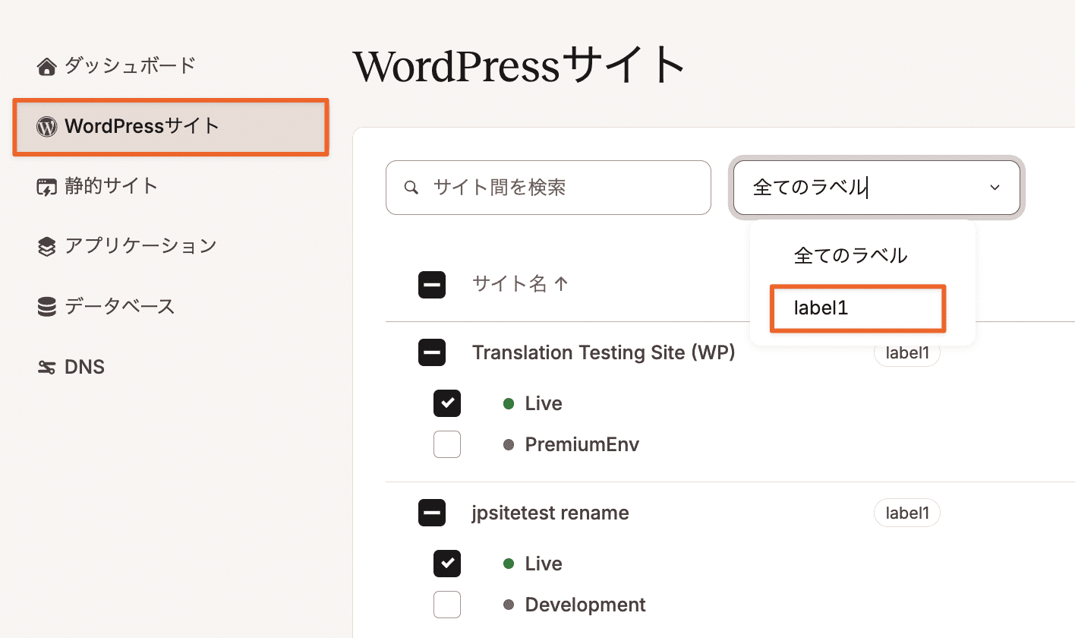Click the サイト間を検索 search field
The width and height of the screenshot is (1075, 638).
[x=548, y=188]
